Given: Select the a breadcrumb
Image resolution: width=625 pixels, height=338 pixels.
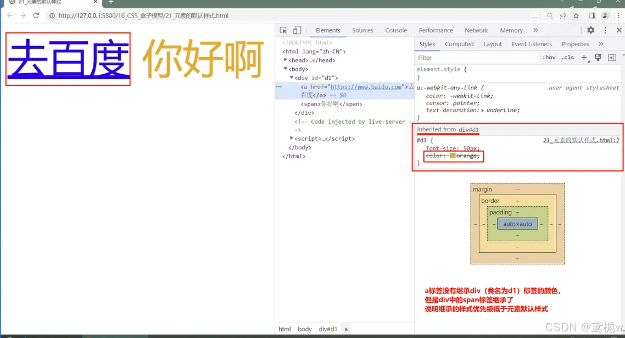Looking at the screenshot, I should click(x=346, y=329).
